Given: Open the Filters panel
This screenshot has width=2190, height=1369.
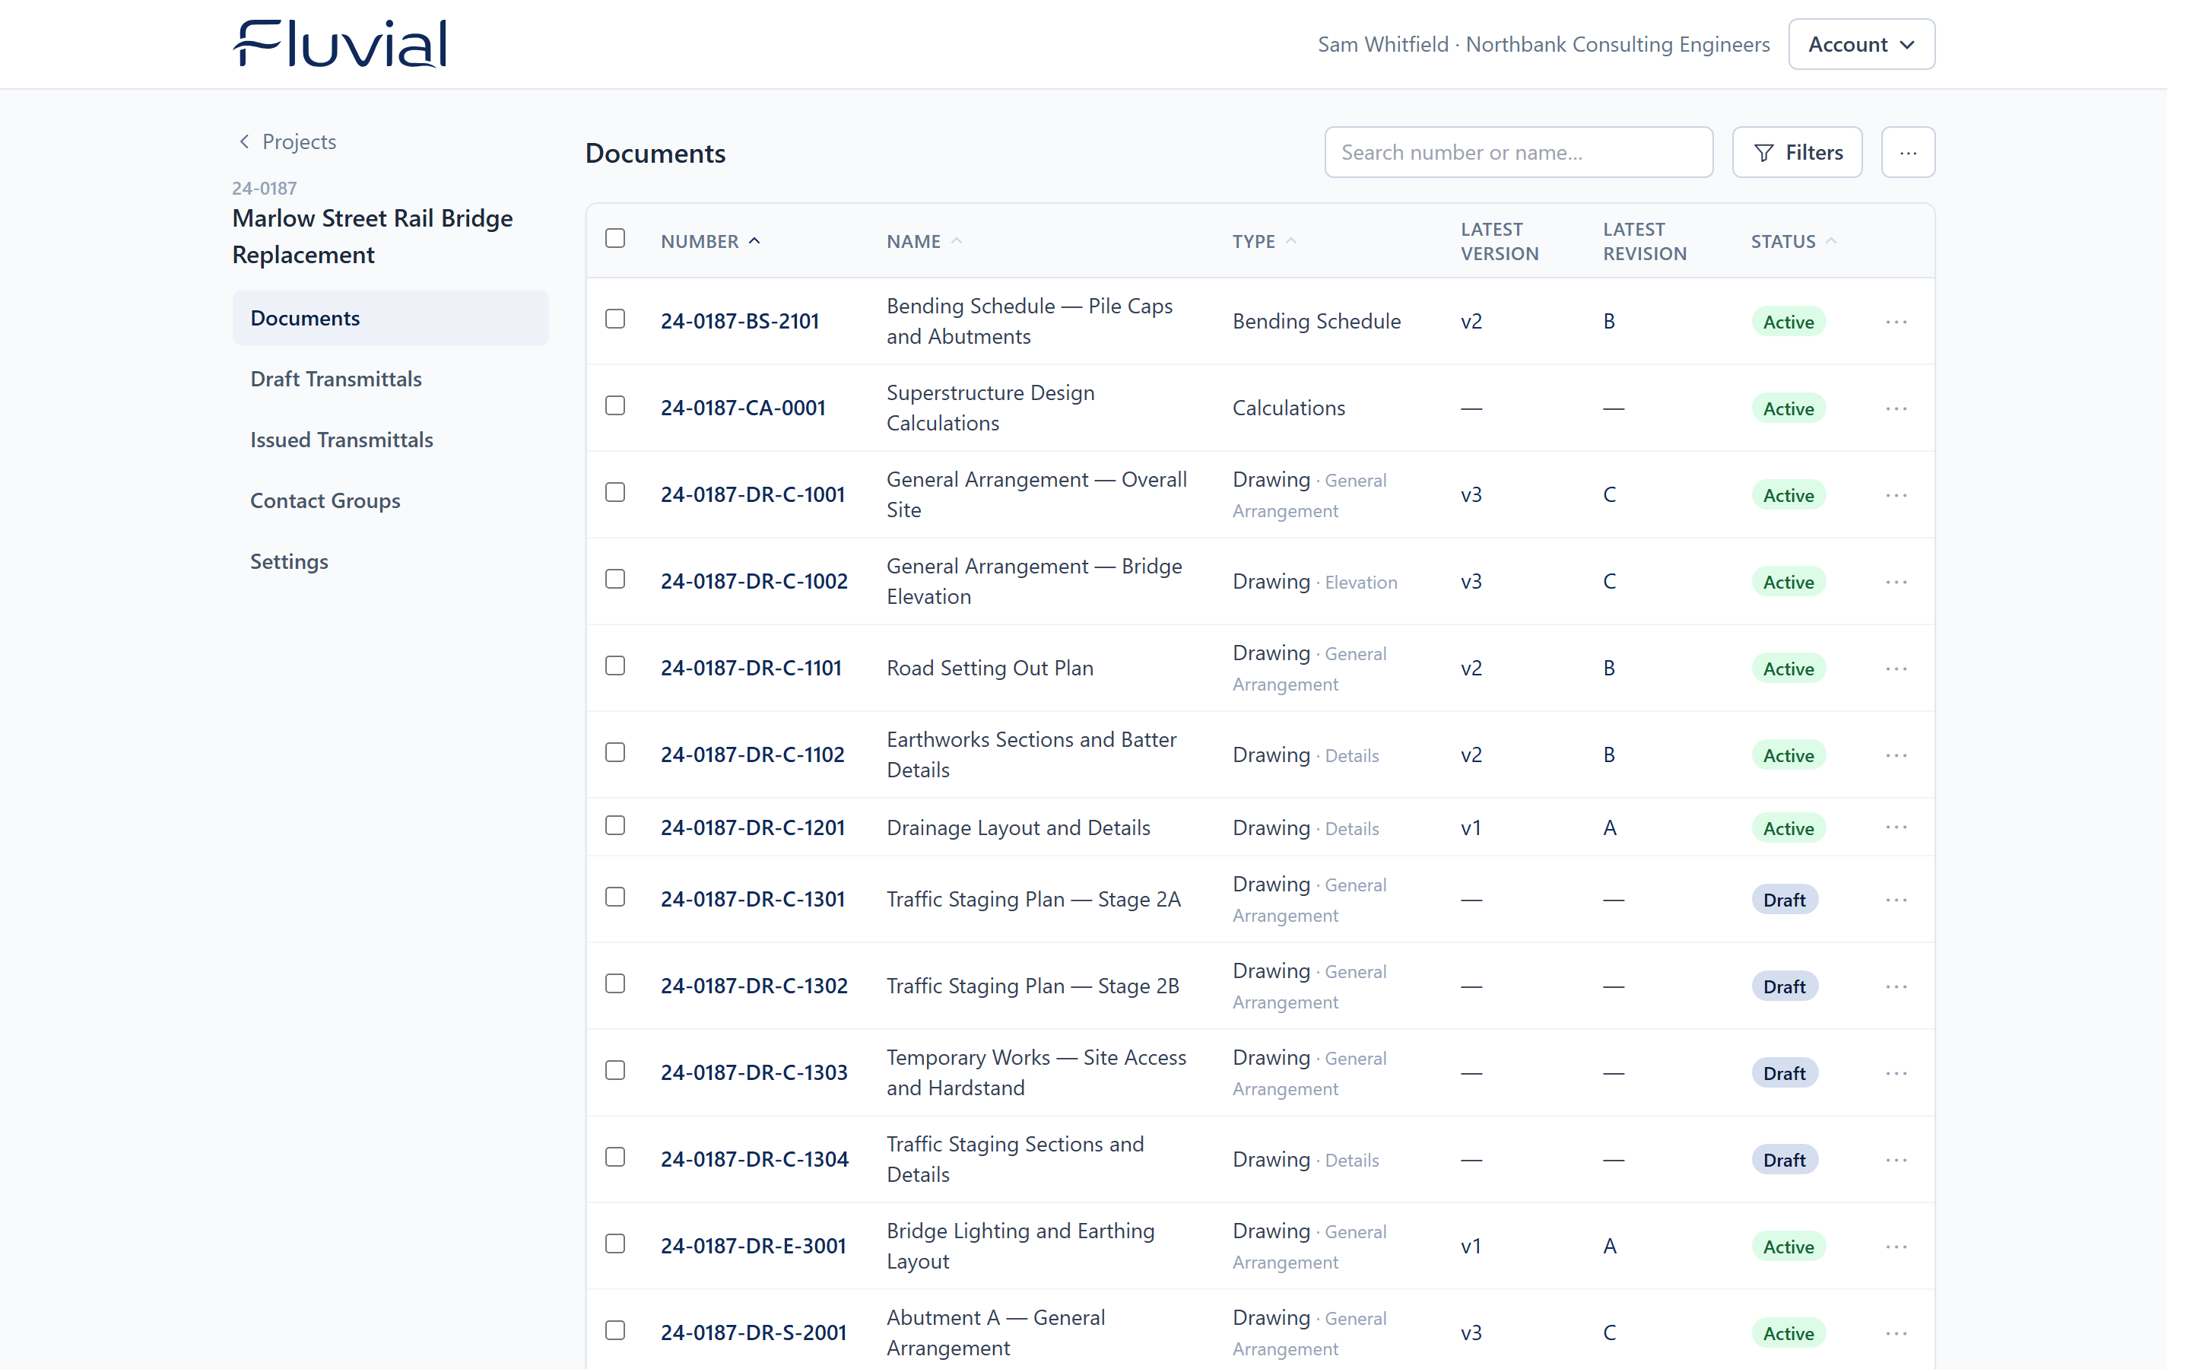Looking at the screenshot, I should (1796, 153).
